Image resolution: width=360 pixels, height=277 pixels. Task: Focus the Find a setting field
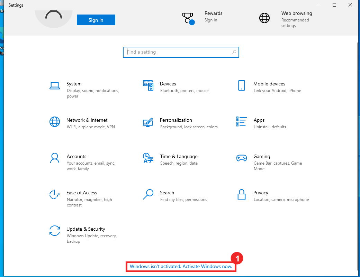point(181,52)
